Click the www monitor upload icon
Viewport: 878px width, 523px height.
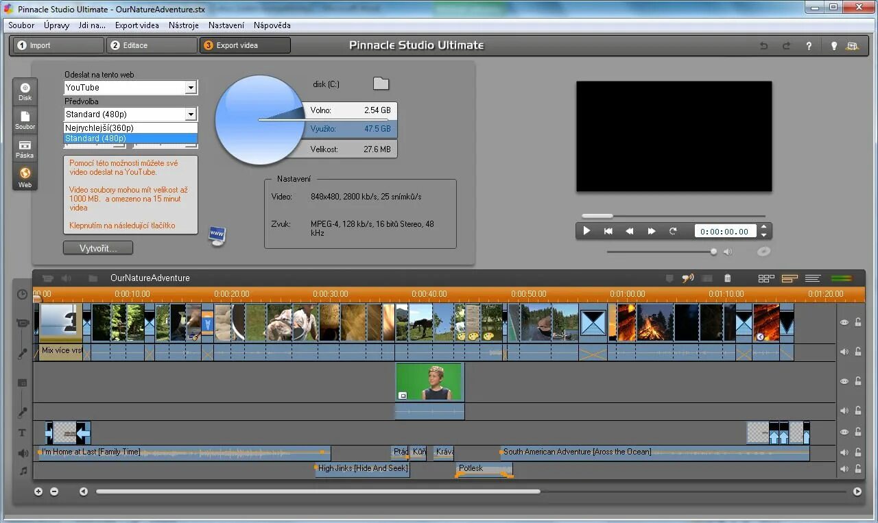[217, 236]
